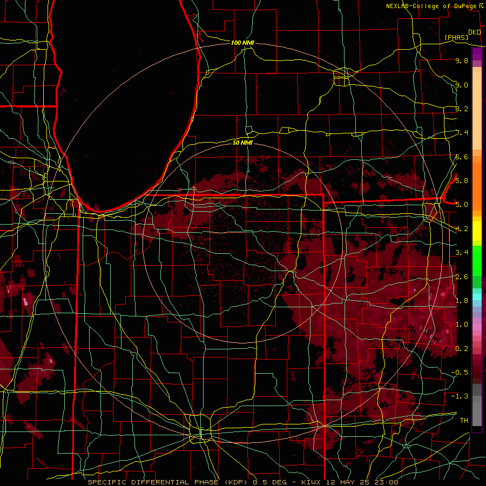This screenshot has width=486, height=486.
Task: Select the 50 NMI range ring label
Action: pyautogui.click(x=242, y=143)
